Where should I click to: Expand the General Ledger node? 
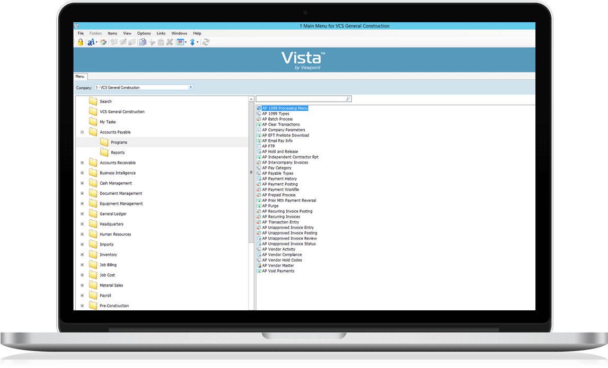pos(82,214)
